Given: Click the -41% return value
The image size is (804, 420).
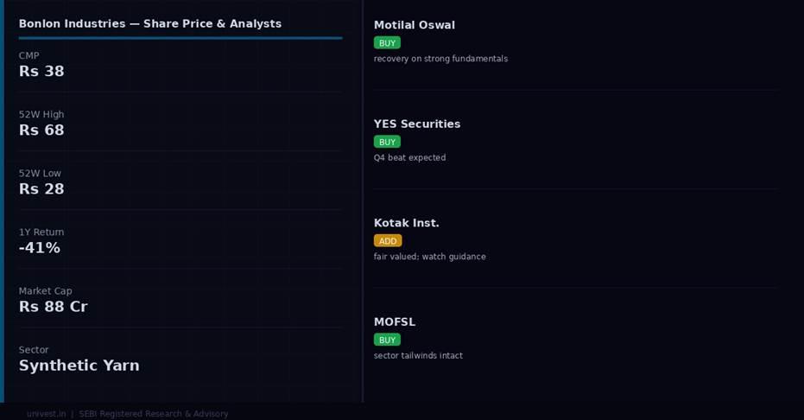Looking at the screenshot, I should [x=40, y=248].
